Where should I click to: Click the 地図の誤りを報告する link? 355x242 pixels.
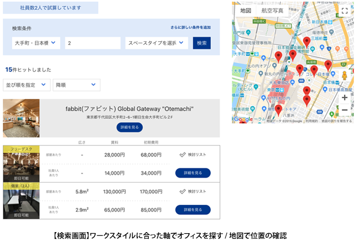tap(336, 121)
